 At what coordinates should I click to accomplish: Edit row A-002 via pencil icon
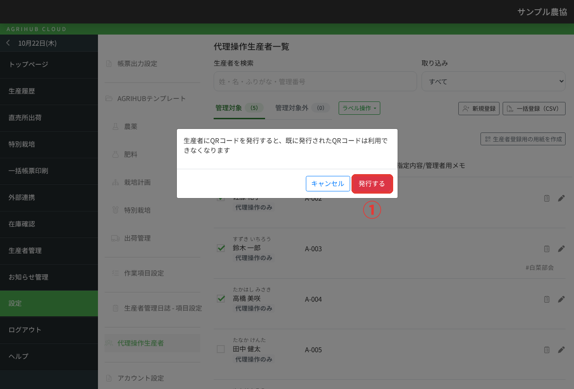point(561,198)
